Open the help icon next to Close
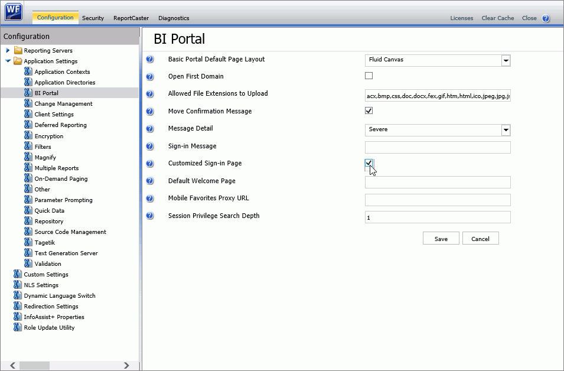Viewport: 564px width, 371px height. tap(545, 18)
